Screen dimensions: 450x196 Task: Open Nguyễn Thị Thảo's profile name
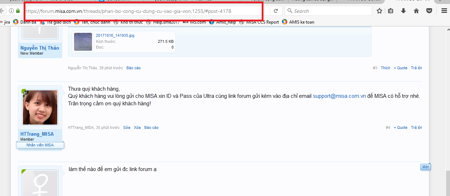point(40,48)
